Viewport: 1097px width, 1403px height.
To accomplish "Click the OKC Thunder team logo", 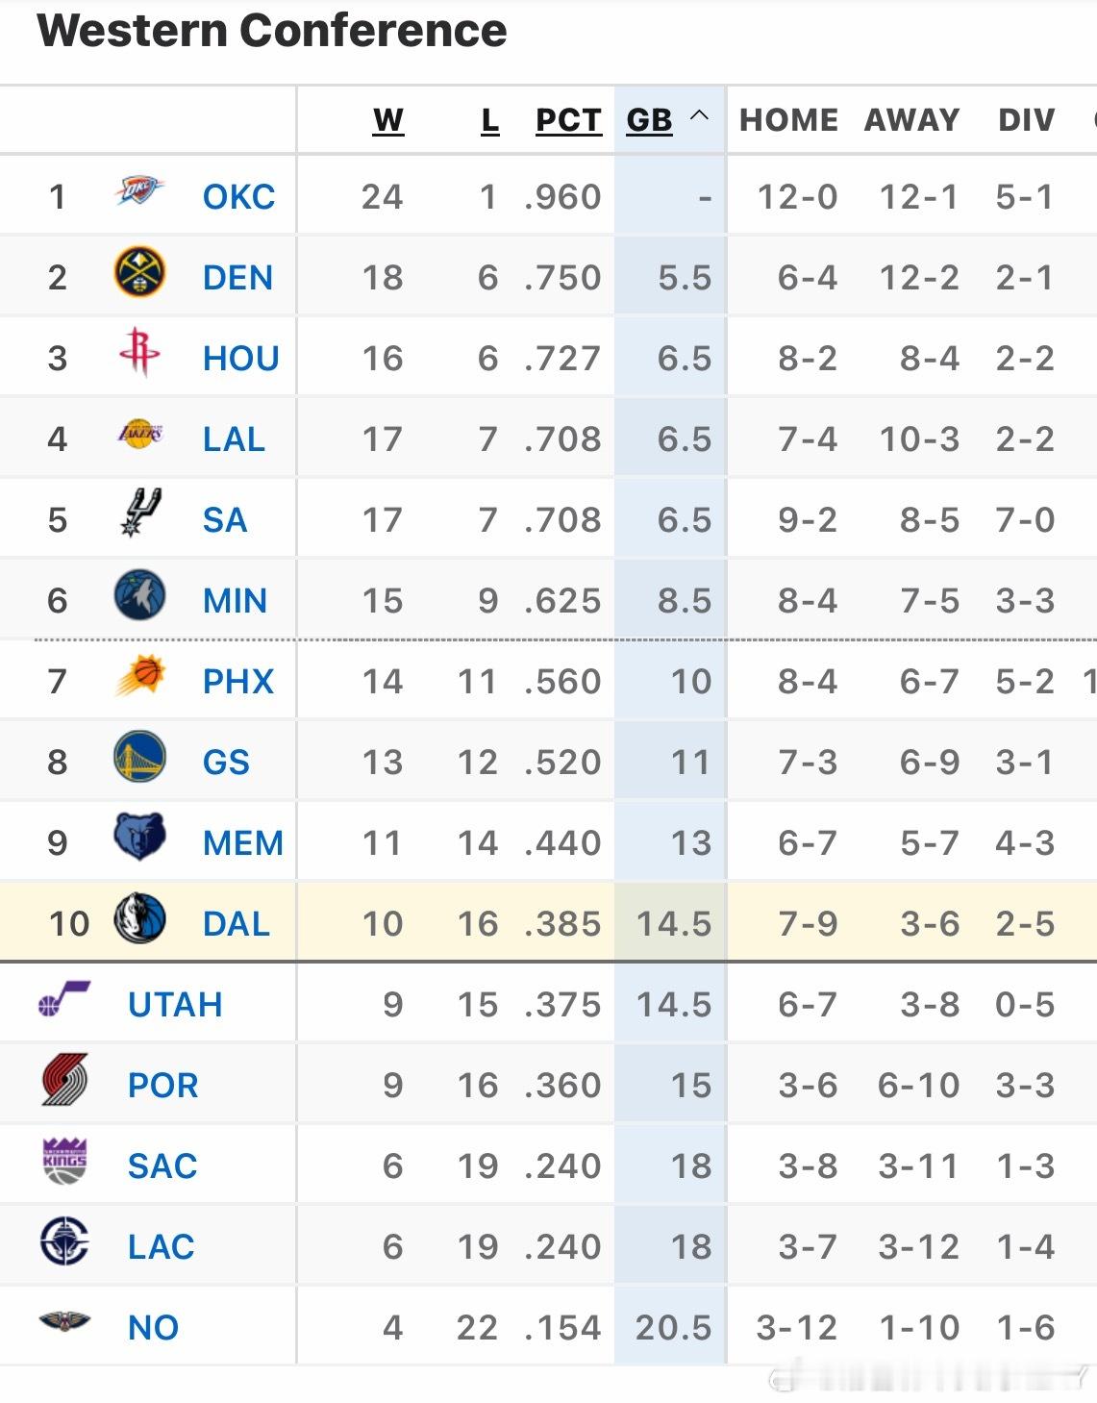I will coord(139,191).
